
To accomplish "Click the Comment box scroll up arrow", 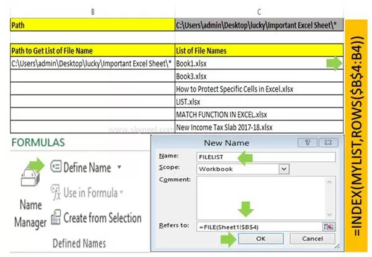I will [x=329, y=183].
